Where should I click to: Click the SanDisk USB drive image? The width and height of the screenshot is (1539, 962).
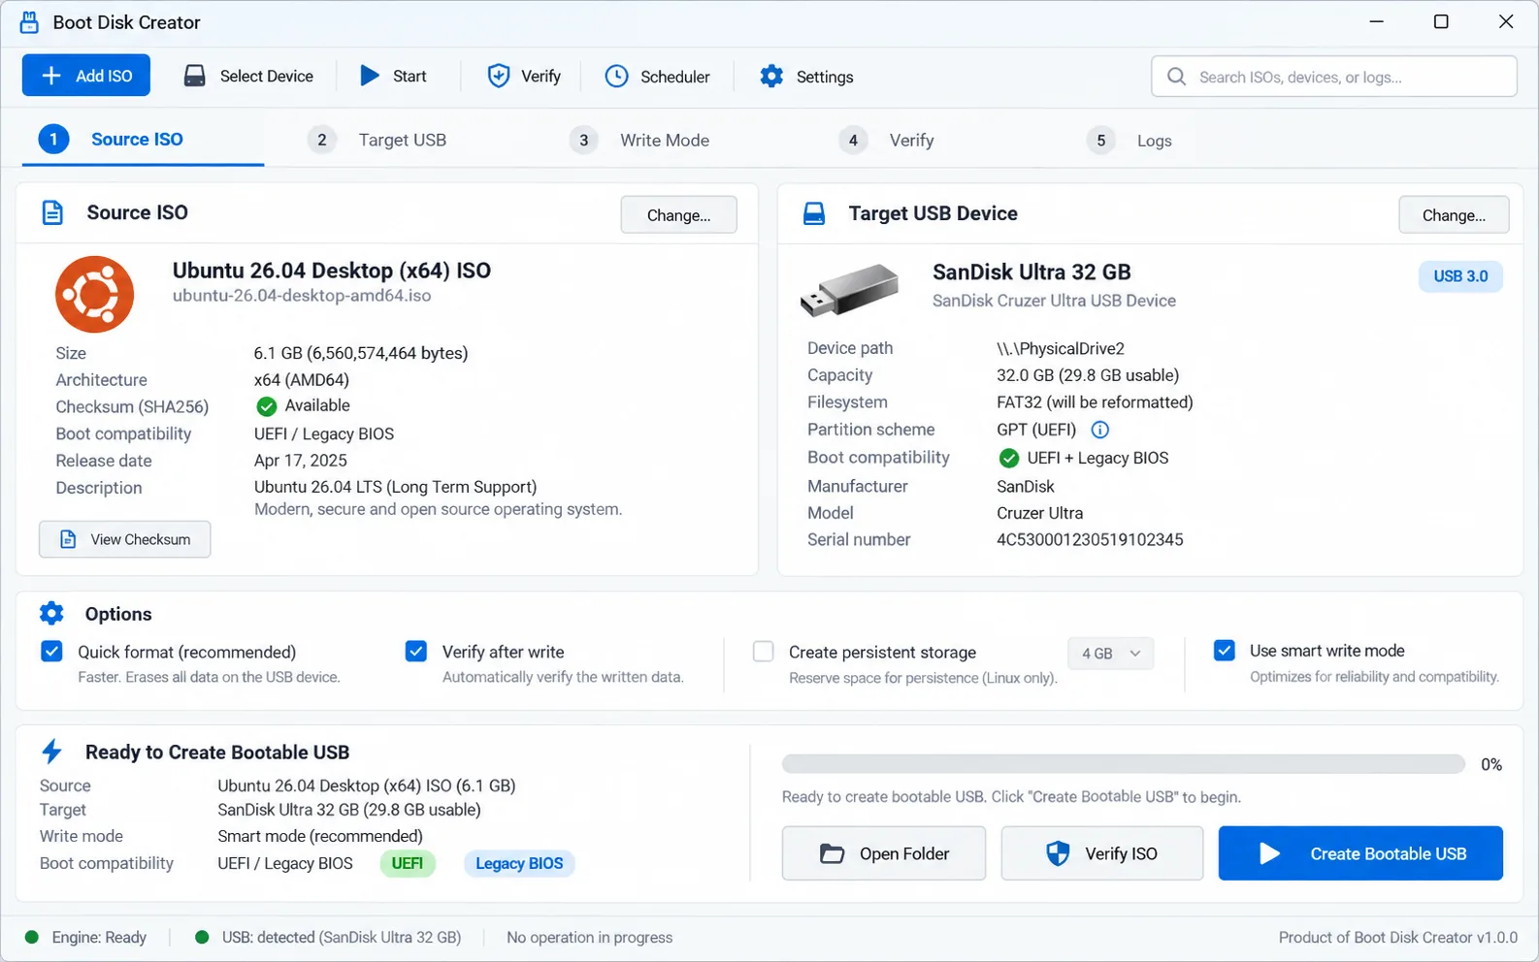click(850, 289)
